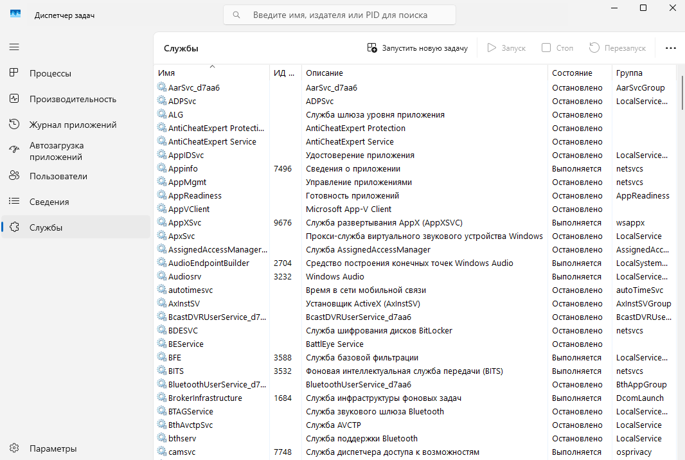
Task: Open the Сведения page icon
Action: pyautogui.click(x=14, y=201)
